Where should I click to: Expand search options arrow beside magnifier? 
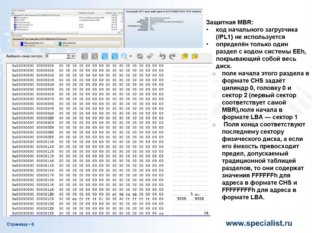[x=130, y=56]
